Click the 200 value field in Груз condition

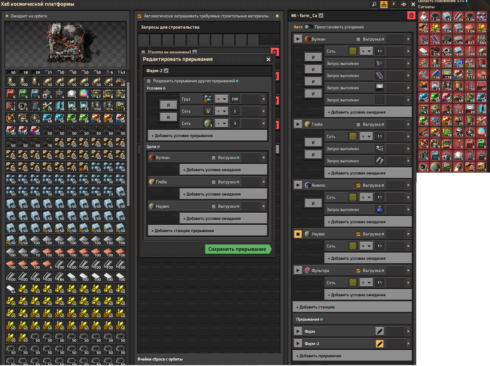click(x=235, y=99)
